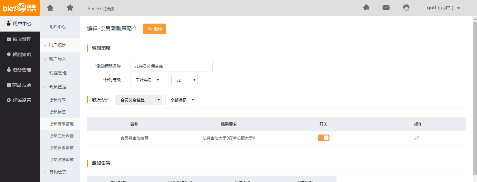
Task: Open 微店管理 in left sidebar
Action: 20,39
